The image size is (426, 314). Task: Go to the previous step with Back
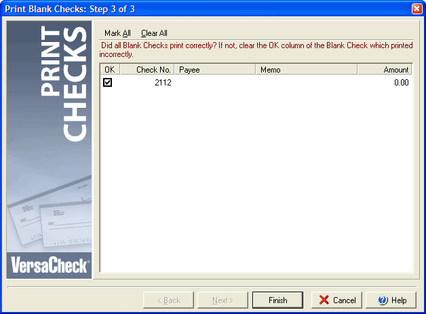pos(168,300)
